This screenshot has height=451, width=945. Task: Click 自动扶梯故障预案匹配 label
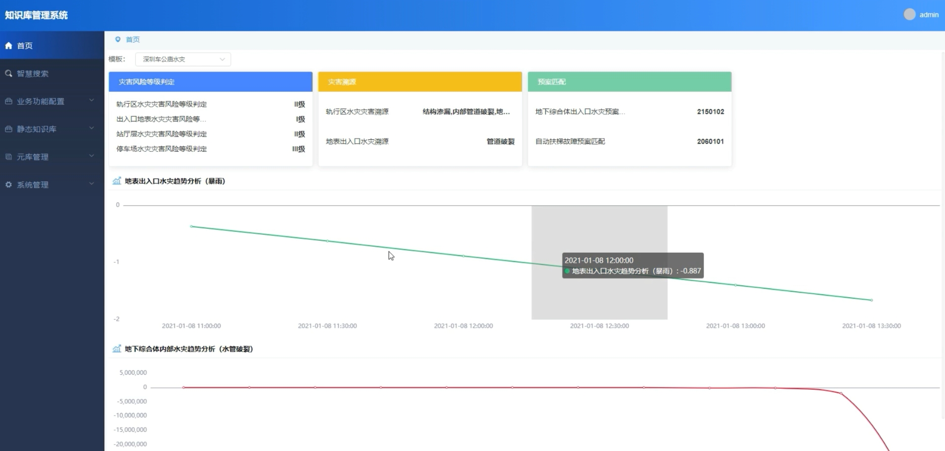[570, 141]
